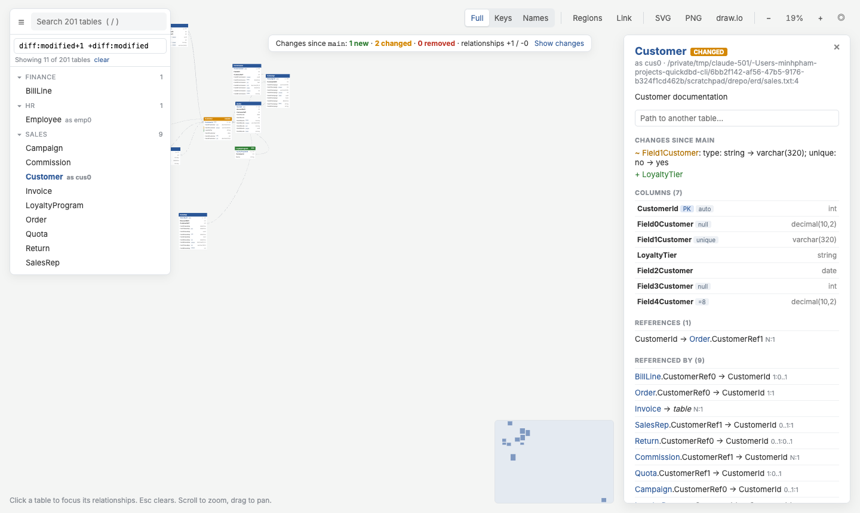Open Commission link in Referenced By list
This screenshot has height=513, width=860.
tap(658, 458)
